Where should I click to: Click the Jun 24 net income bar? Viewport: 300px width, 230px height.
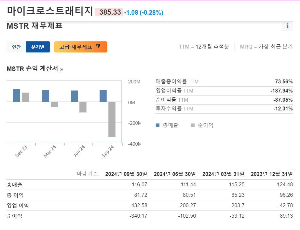pos(83,107)
